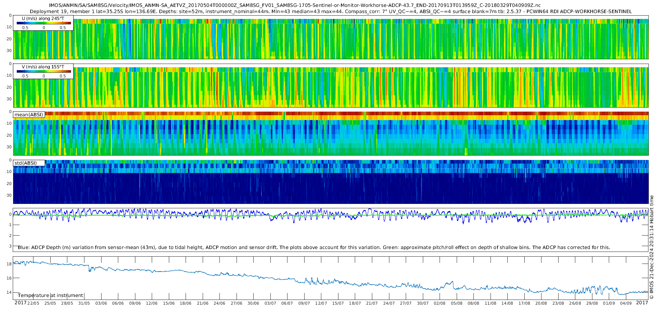The image size is (655, 309).
Task: Select the 03/07 date tick label
Action: point(270,303)
